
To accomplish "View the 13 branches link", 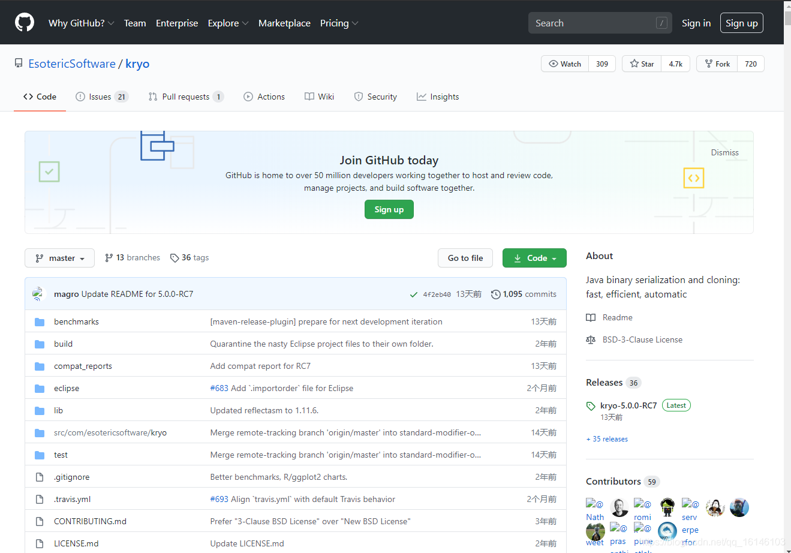I will (x=133, y=257).
